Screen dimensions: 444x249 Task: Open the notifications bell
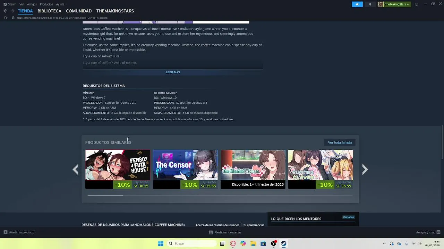(370, 4)
